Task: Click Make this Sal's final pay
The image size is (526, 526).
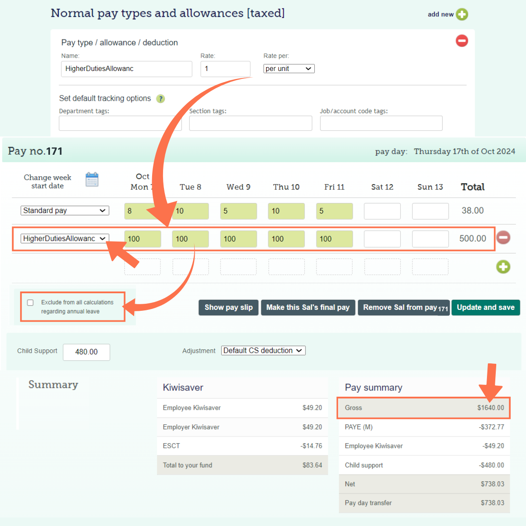Action: pos(308,307)
